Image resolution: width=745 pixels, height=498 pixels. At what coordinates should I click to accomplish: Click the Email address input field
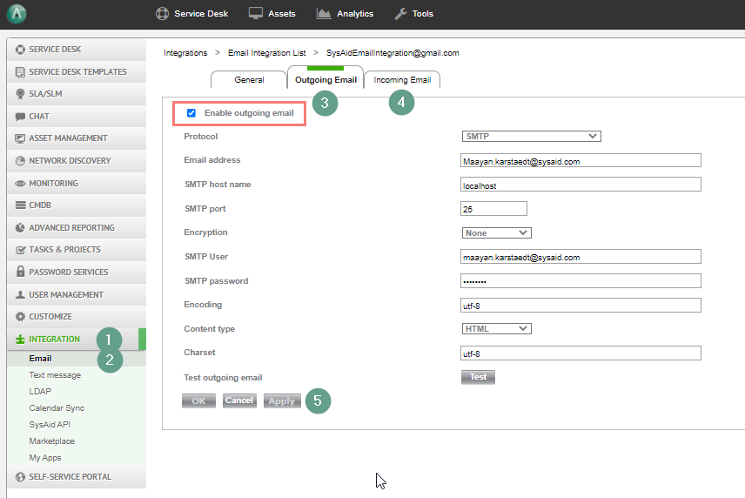coord(581,160)
